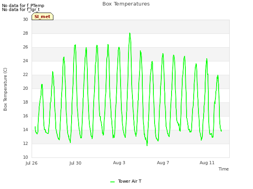253x189 pixels.
Task: Click the 30 y-axis tick label
Action: click(x=25, y=19)
